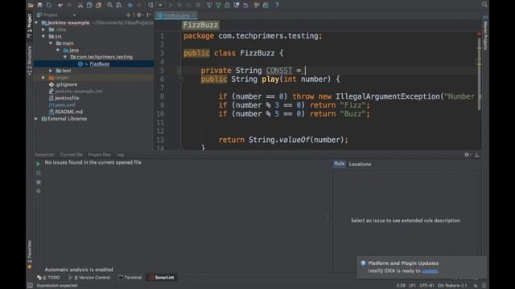Switch to SonarLint Project files tab
515x289 pixels.
[x=100, y=155]
